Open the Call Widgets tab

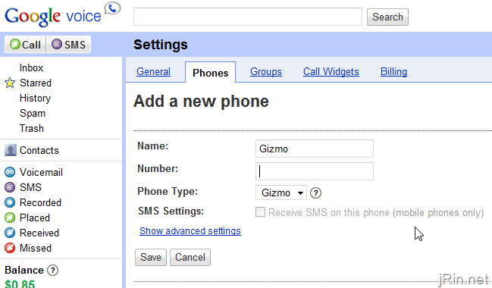tap(331, 71)
